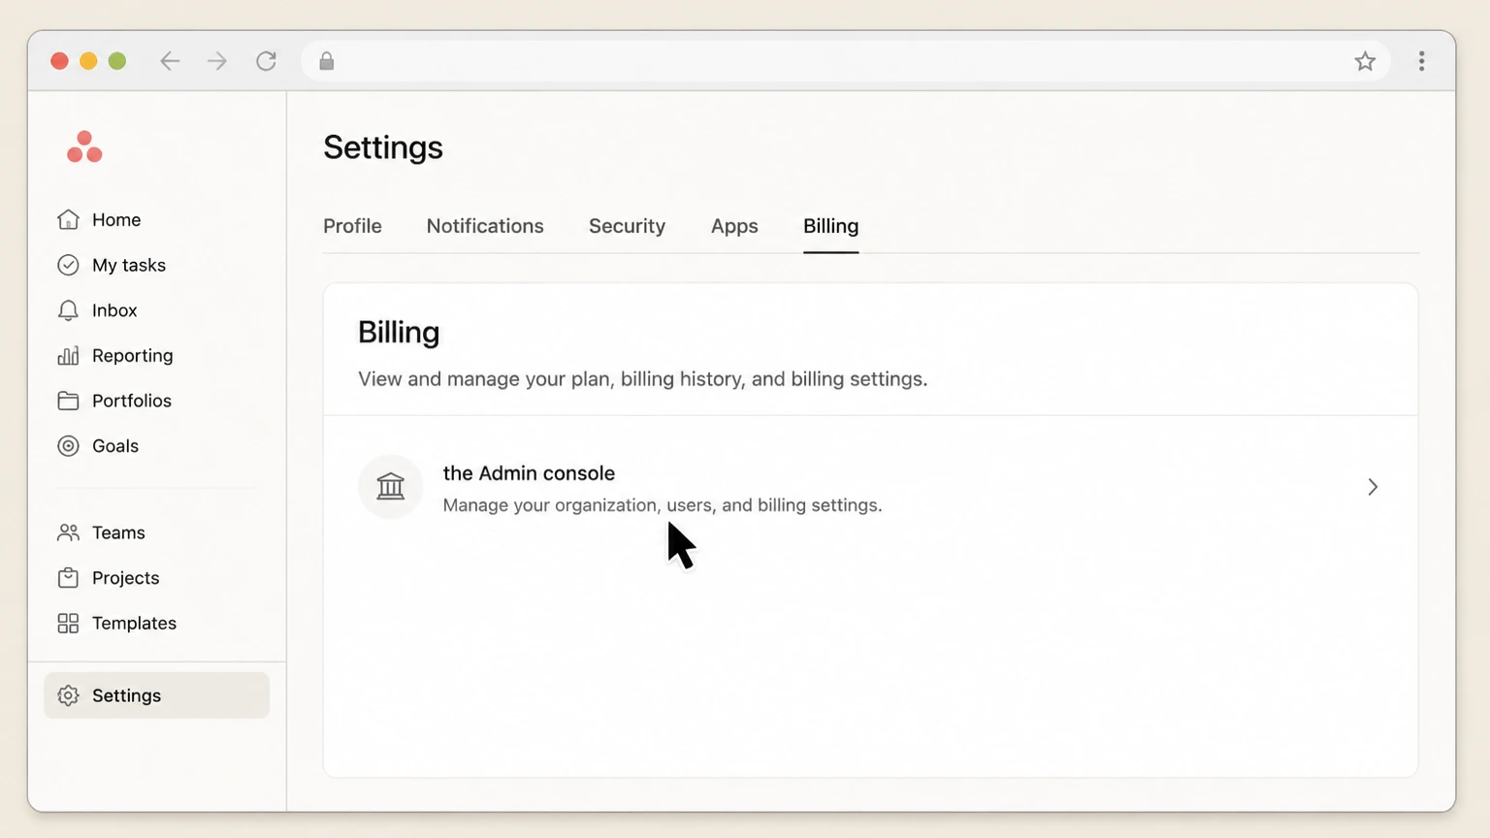This screenshot has height=838, width=1490.
Task: Click the Goals target icon
Action: [68, 446]
